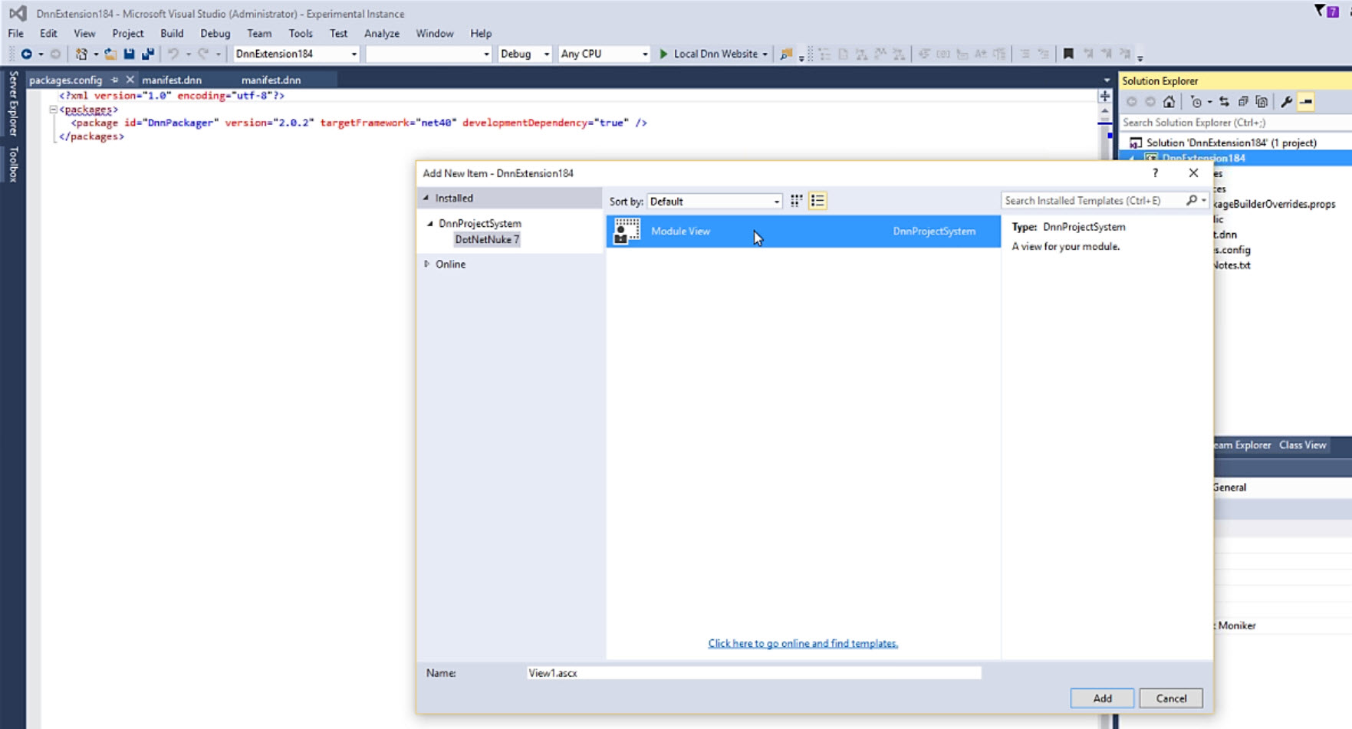Open the Test menu
This screenshot has height=729, width=1352.
[338, 33]
